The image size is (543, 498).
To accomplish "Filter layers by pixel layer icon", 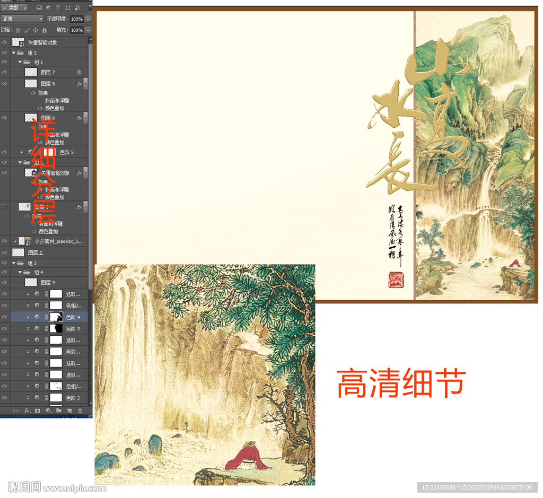I will 39,7.
